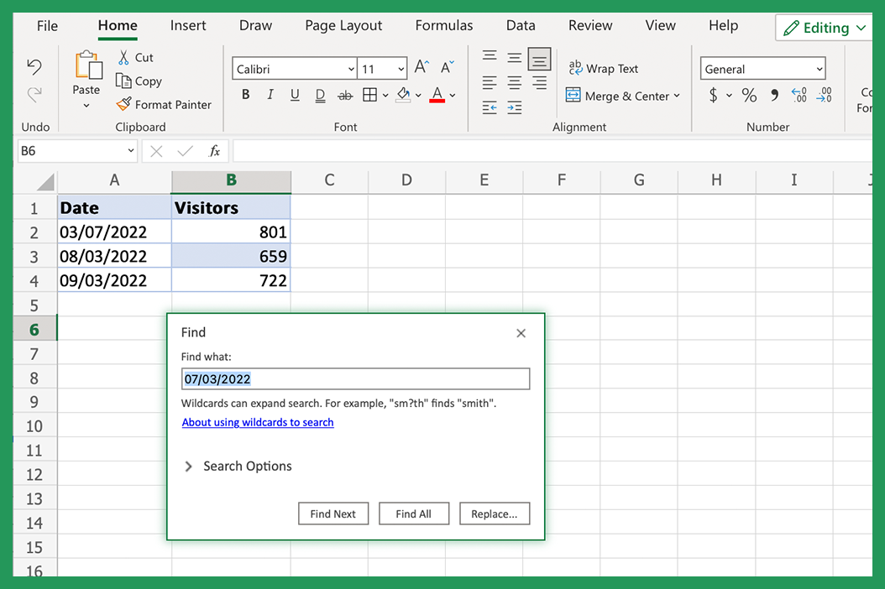This screenshot has height=589, width=885.
Task: Click the Insert Function fx icon
Action: (x=214, y=151)
